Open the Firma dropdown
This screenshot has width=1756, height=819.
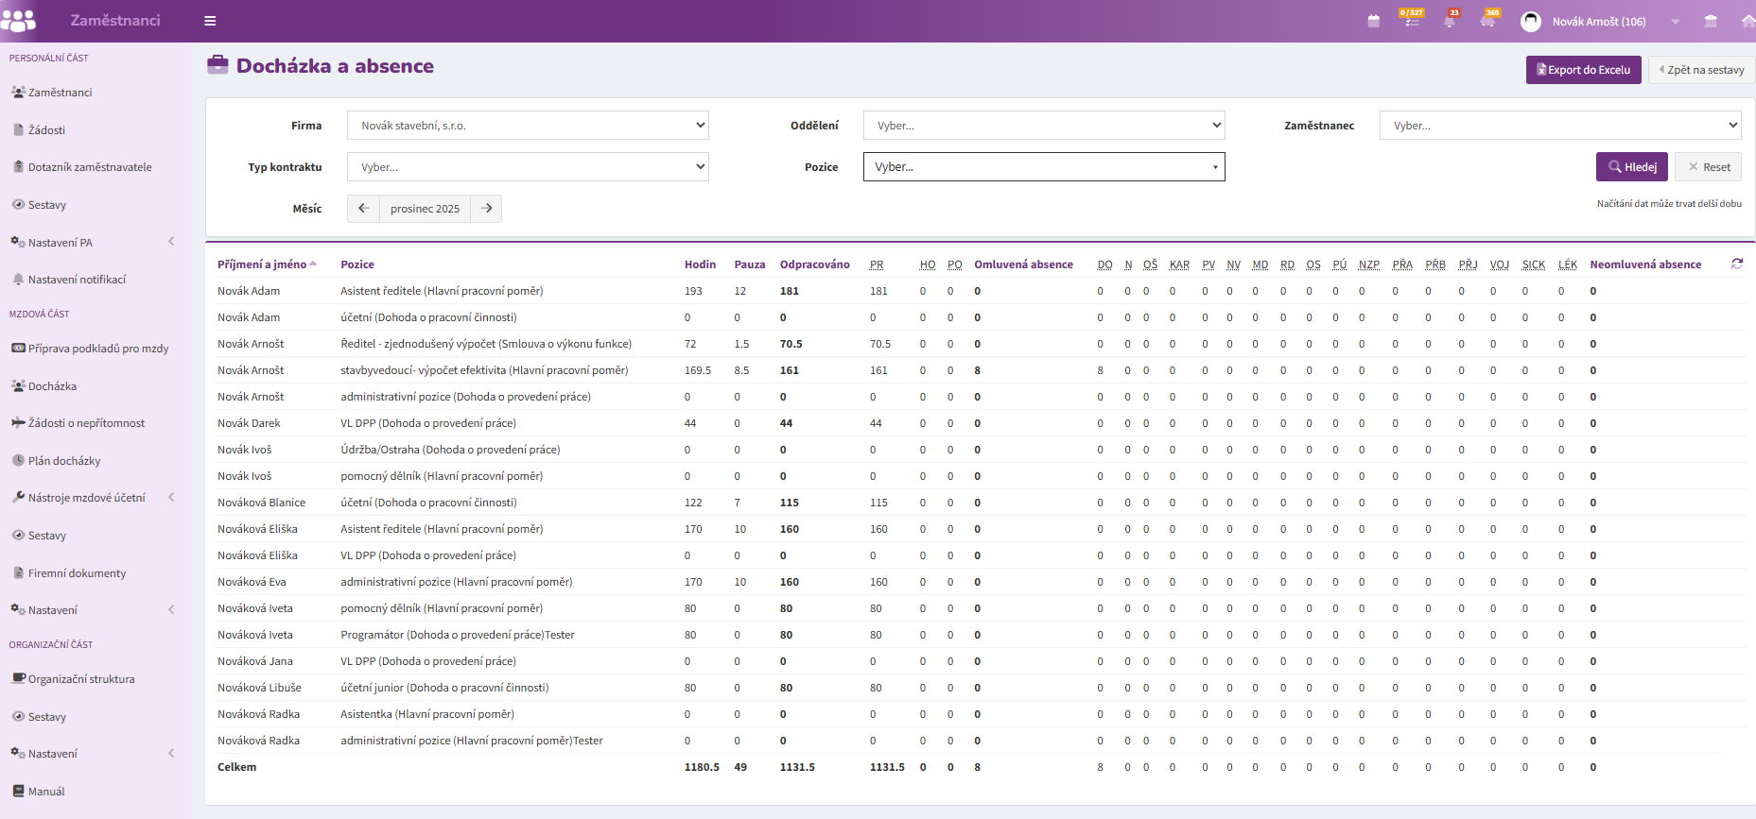(x=528, y=126)
